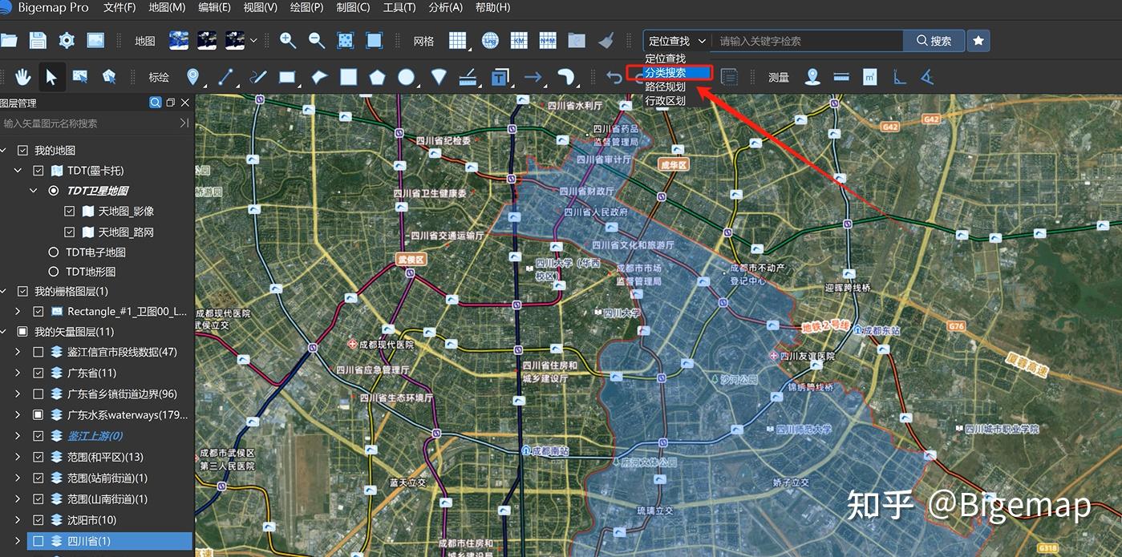
Task: Close the 图层管理 panel
Action: tap(185, 103)
